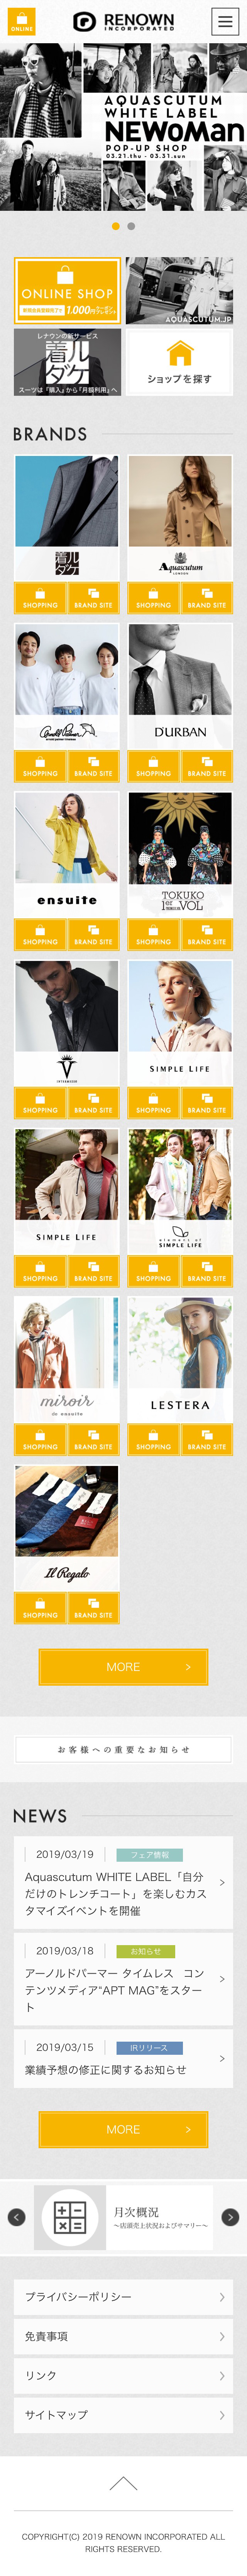The image size is (247, 2576).
Task: Tap the yellow ONLINE bag icon
Action: [x=21, y=21]
